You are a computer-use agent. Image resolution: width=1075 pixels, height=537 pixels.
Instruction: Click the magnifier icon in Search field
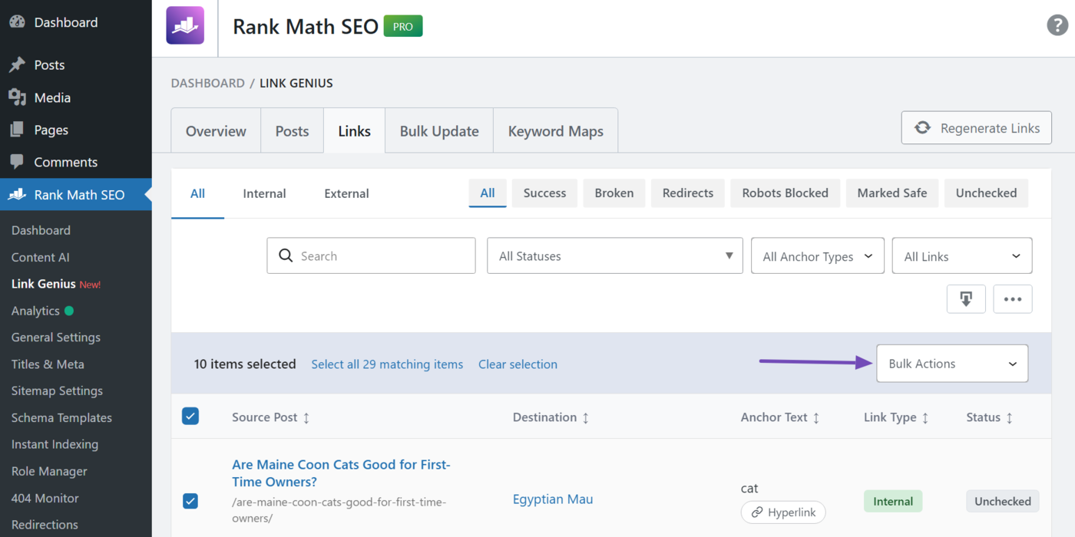tap(286, 255)
